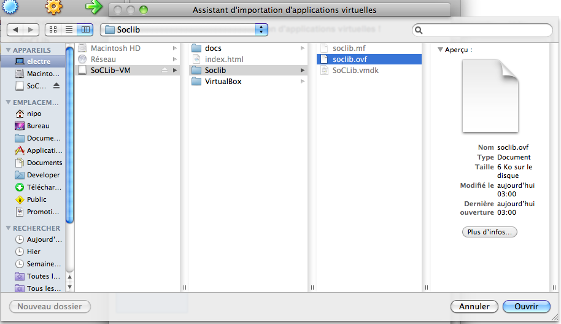Click the second column width handle
The image size is (561, 324).
coord(312,288)
